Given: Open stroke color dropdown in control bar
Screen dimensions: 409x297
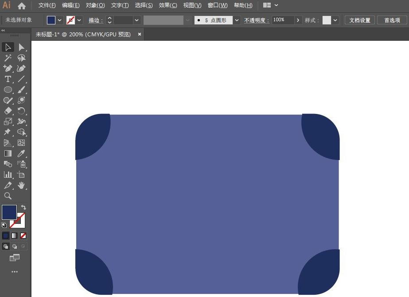Looking at the screenshot, I should [x=79, y=20].
